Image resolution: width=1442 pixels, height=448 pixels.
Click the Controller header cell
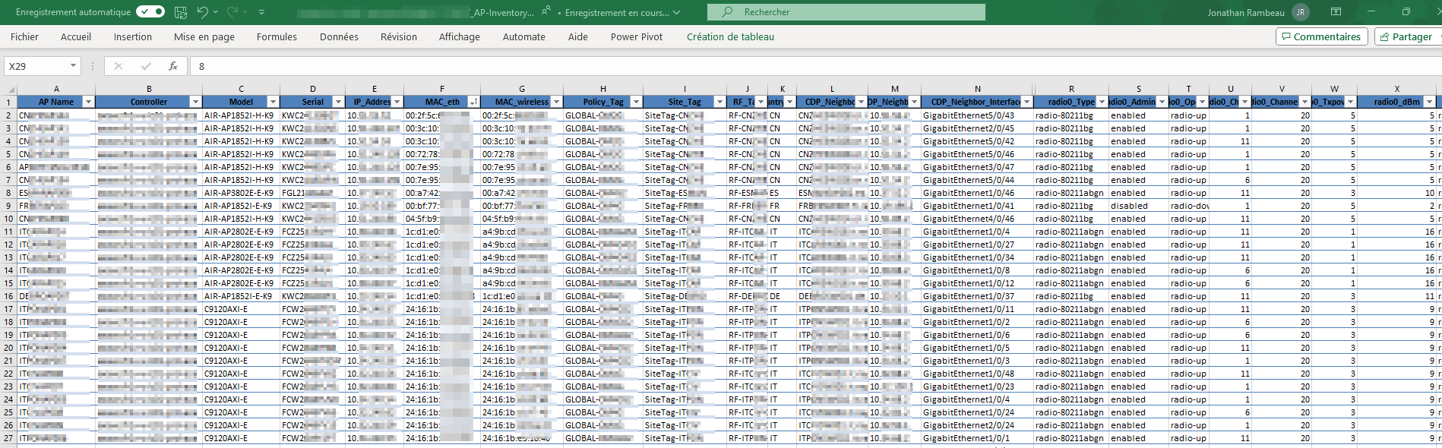coord(149,102)
